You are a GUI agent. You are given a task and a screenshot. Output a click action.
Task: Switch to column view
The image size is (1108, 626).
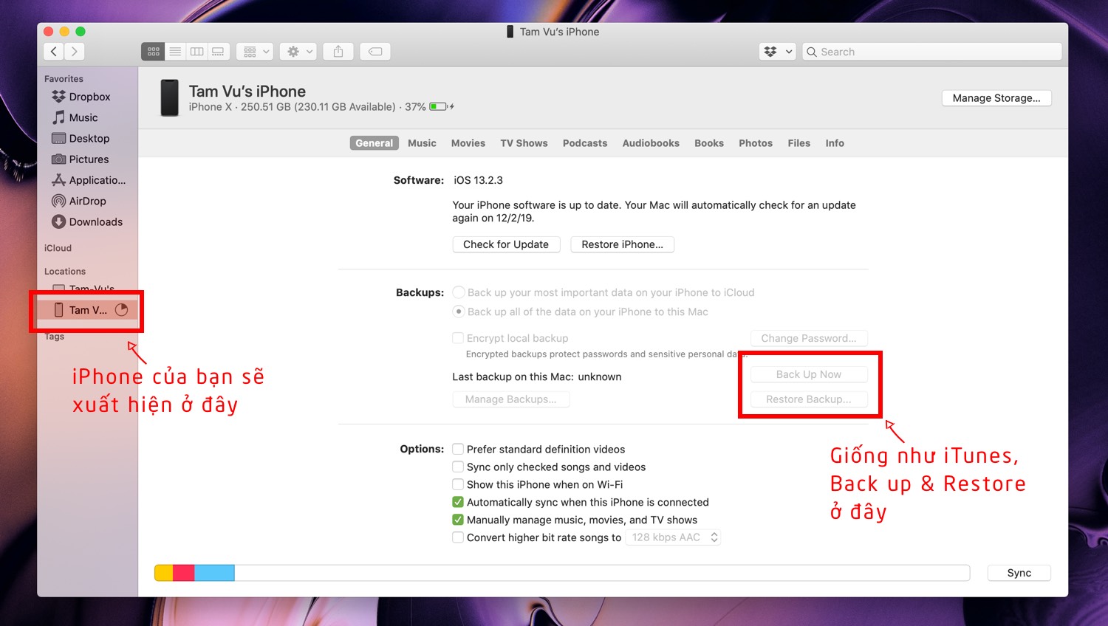point(196,52)
